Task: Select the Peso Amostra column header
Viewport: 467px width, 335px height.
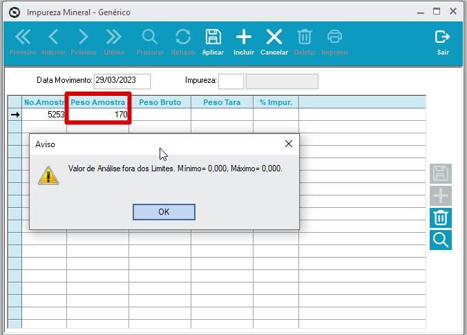Action: pos(97,102)
